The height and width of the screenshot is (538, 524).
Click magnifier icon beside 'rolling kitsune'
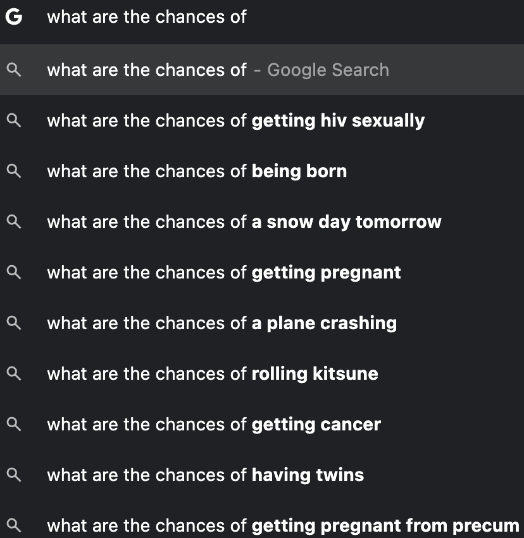(x=14, y=374)
